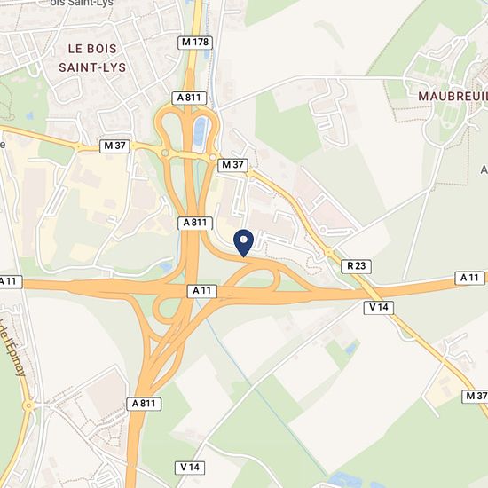The image size is (488, 488).
Task: Select the A 811 shield above the interchange
Action: pyautogui.click(x=189, y=98)
